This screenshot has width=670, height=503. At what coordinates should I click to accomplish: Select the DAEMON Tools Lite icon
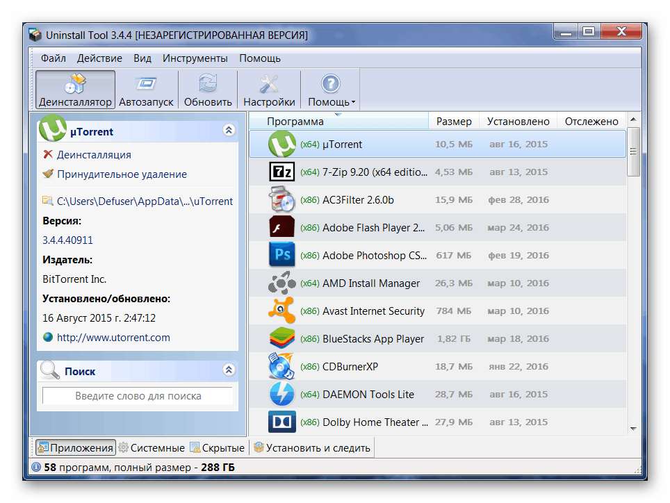(282, 394)
